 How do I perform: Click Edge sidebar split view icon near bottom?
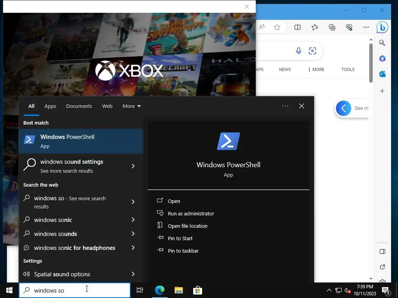[x=382, y=251]
